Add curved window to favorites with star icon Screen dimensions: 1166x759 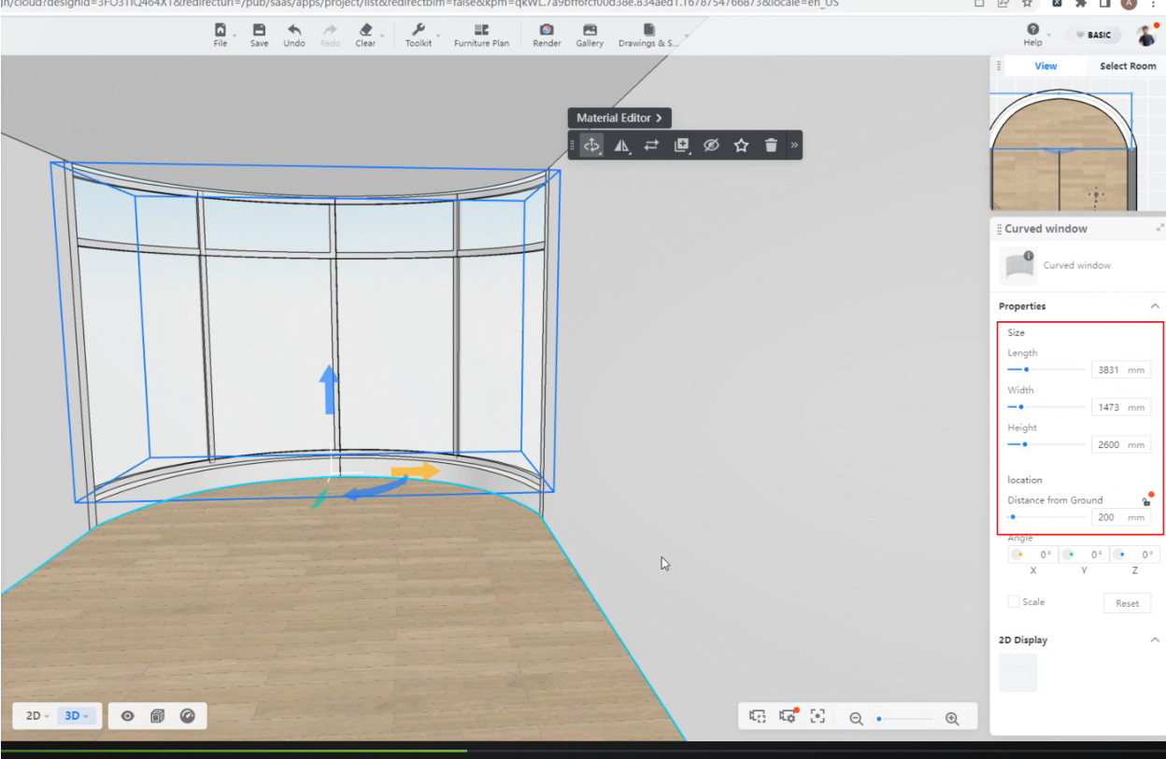click(x=741, y=145)
